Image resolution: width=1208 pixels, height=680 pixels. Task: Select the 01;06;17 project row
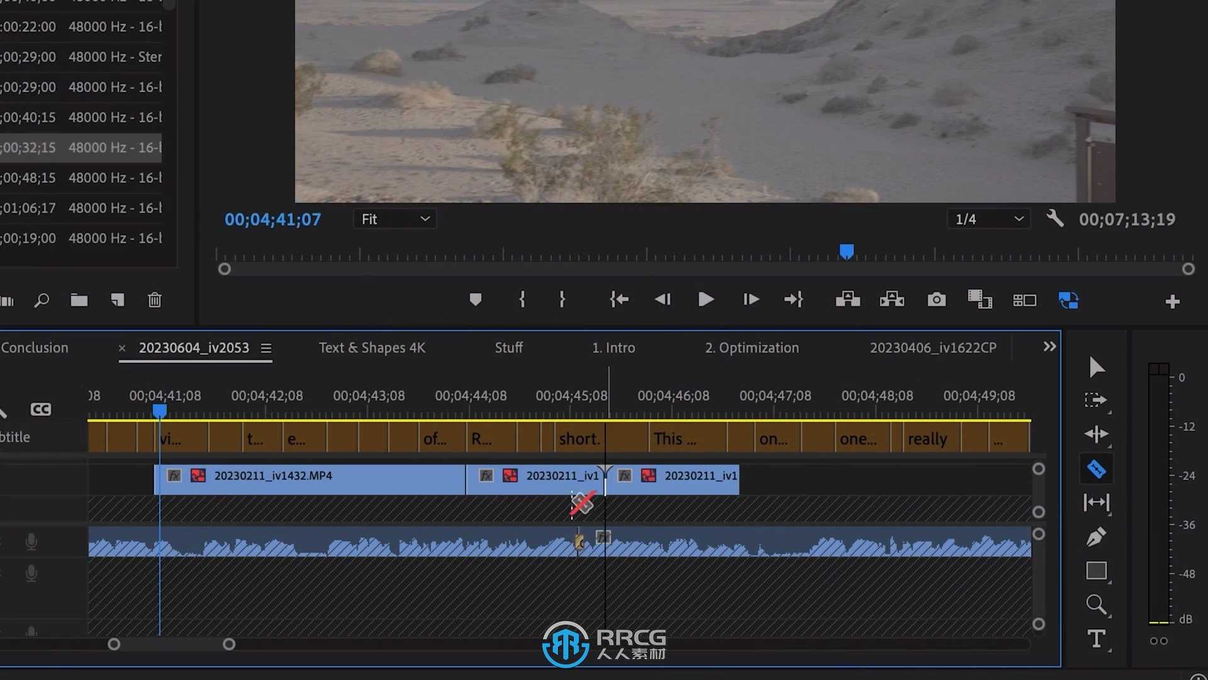point(81,208)
